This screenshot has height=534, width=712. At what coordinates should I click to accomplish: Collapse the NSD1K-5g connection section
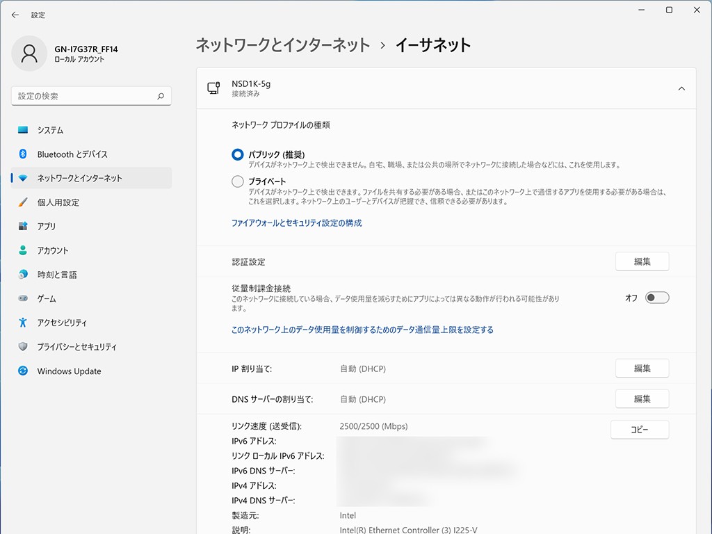(681, 88)
